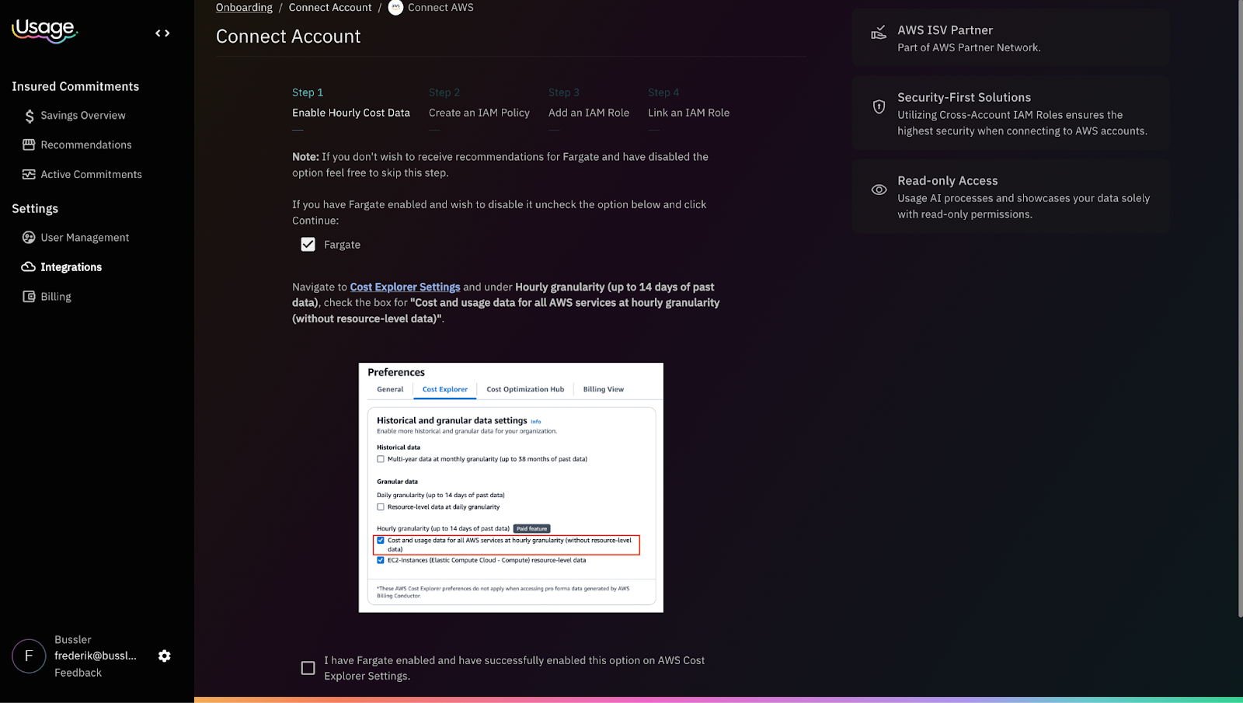The image size is (1243, 703).
Task: Click the User Management sidebar icon
Action: [x=29, y=238]
